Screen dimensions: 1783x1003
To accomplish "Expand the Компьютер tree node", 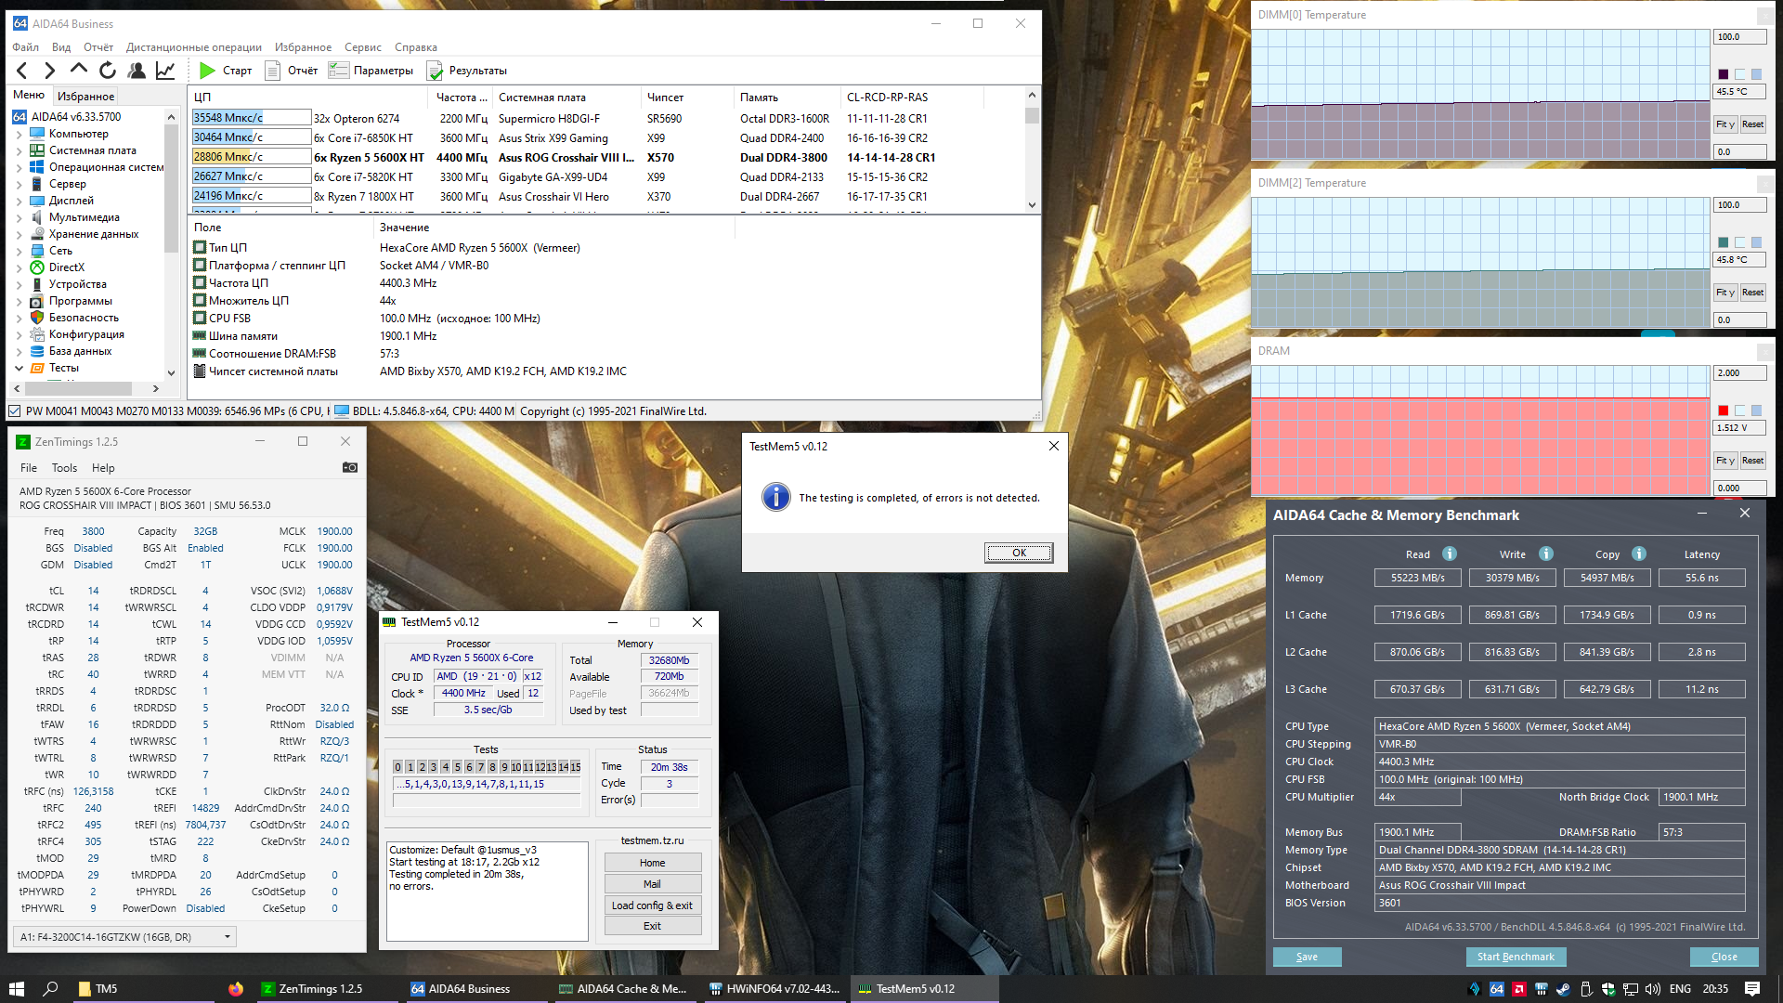I will pos(19,134).
